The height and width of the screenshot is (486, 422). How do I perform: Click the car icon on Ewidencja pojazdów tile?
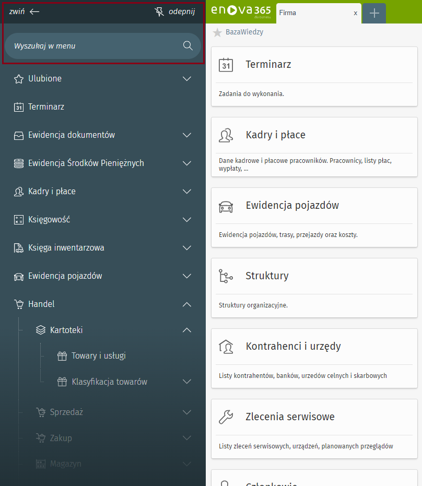(x=226, y=206)
